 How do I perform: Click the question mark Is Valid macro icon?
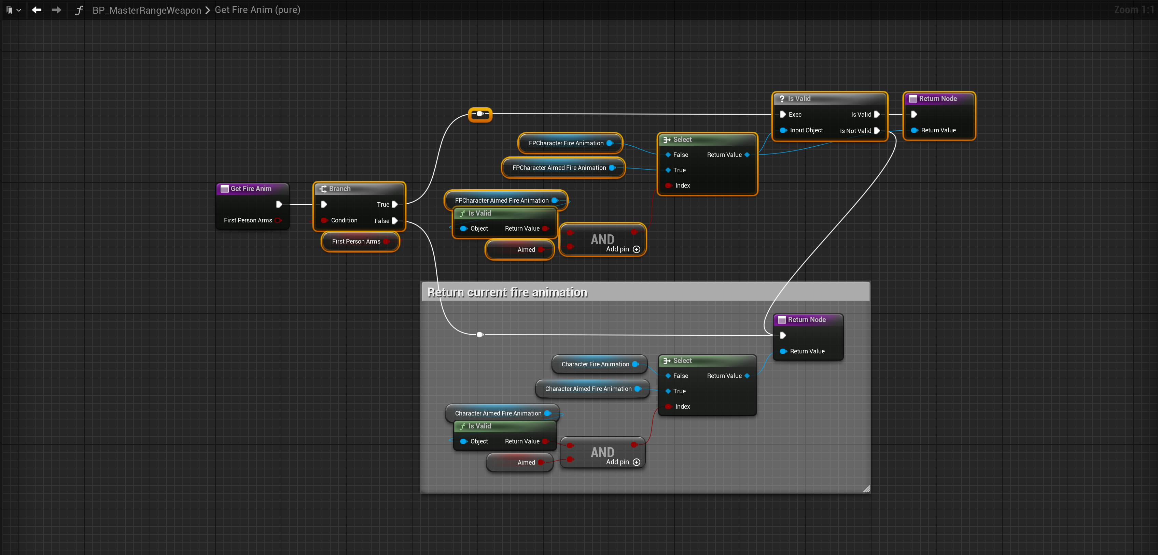pyautogui.click(x=782, y=99)
